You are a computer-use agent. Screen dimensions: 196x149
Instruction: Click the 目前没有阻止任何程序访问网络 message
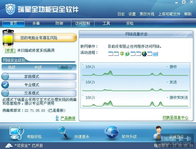pos(135,46)
